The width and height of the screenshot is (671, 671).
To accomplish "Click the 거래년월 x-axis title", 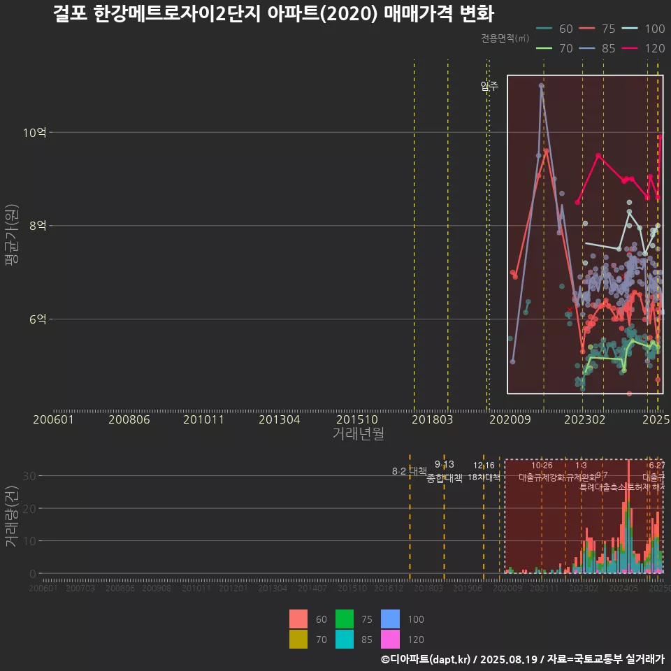I will click(x=358, y=433).
